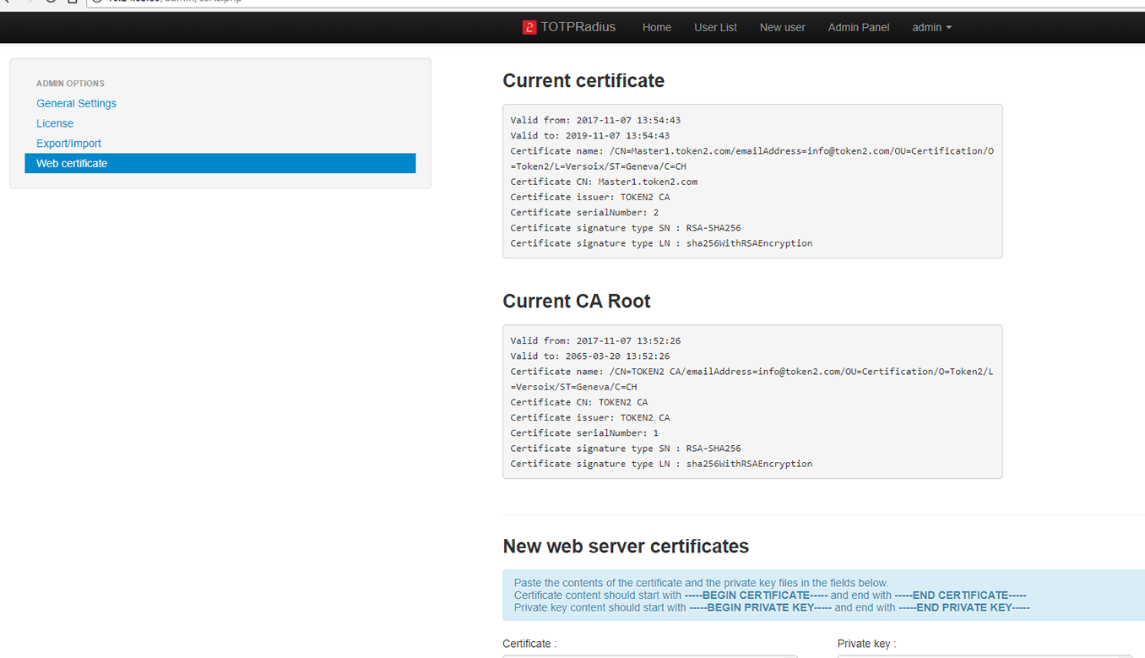Open General Settings in admin options
Image resolution: width=1145 pixels, height=658 pixels.
[x=76, y=103]
